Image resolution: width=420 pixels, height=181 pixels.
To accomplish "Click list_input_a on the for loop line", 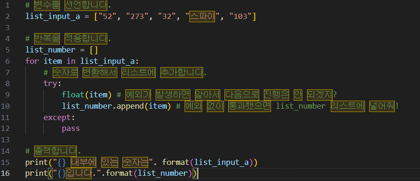I will (x=107, y=61).
